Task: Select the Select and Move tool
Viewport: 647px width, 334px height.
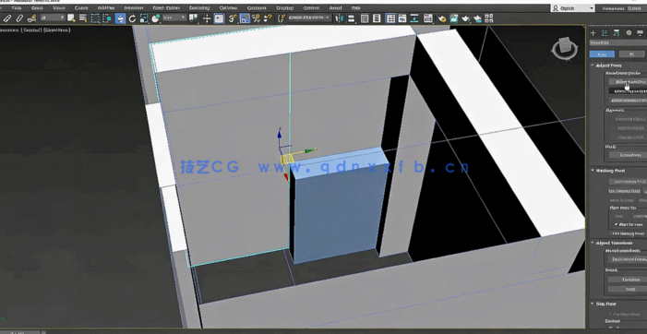Action: 120,18
